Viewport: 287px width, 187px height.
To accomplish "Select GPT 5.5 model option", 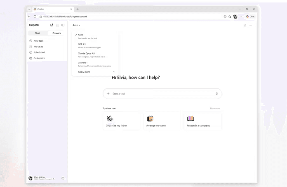I will 95,46.
